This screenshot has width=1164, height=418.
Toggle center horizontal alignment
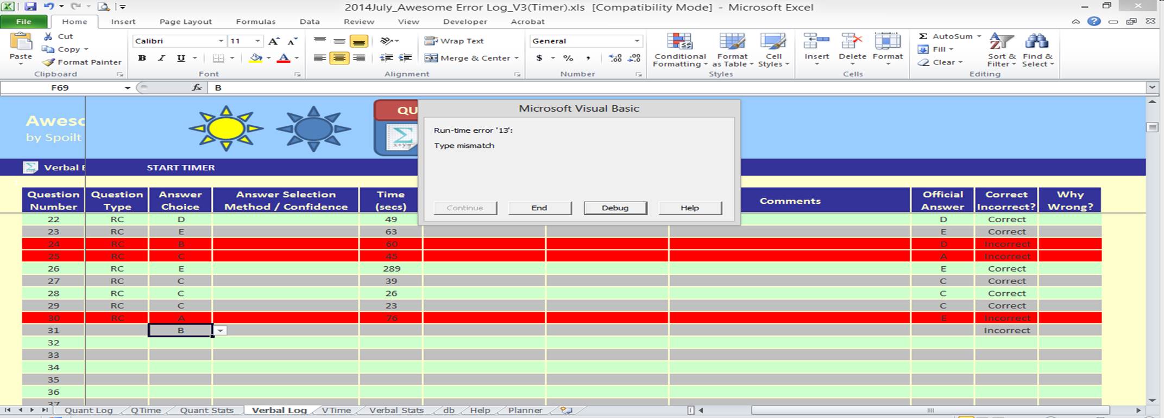[x=339, y=58]
